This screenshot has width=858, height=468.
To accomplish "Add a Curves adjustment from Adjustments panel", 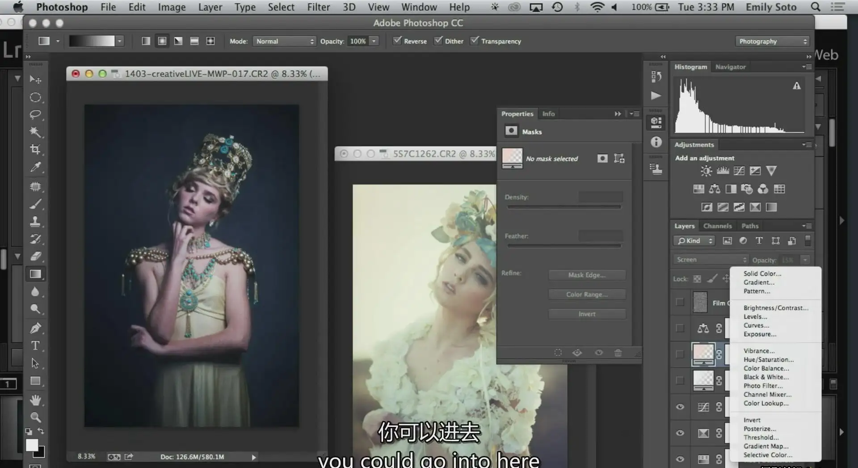I will (739, 171).
